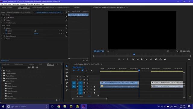The width and height of the screenshot is (193, 109).
Task: Expand the Channel Volume effect
Action: (2, 36)
